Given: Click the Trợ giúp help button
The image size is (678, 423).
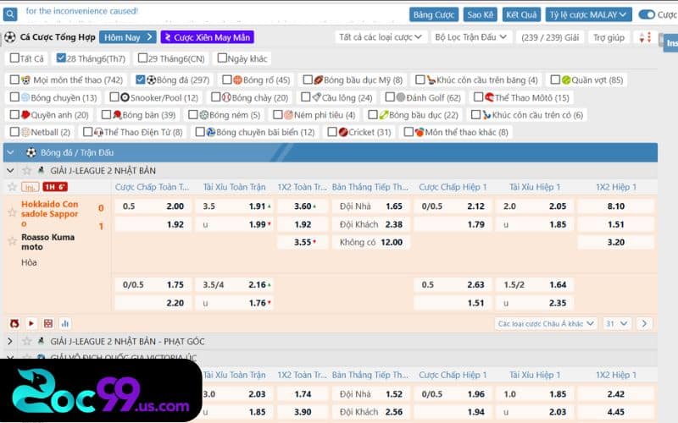Looking at the screenshot, I should (609, 37).
